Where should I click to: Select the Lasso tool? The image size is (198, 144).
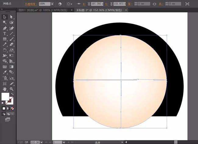point(11,22)
